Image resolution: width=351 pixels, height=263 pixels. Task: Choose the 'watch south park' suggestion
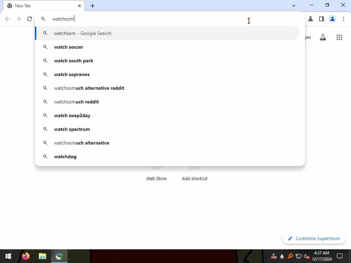click(x=167, y=61)
